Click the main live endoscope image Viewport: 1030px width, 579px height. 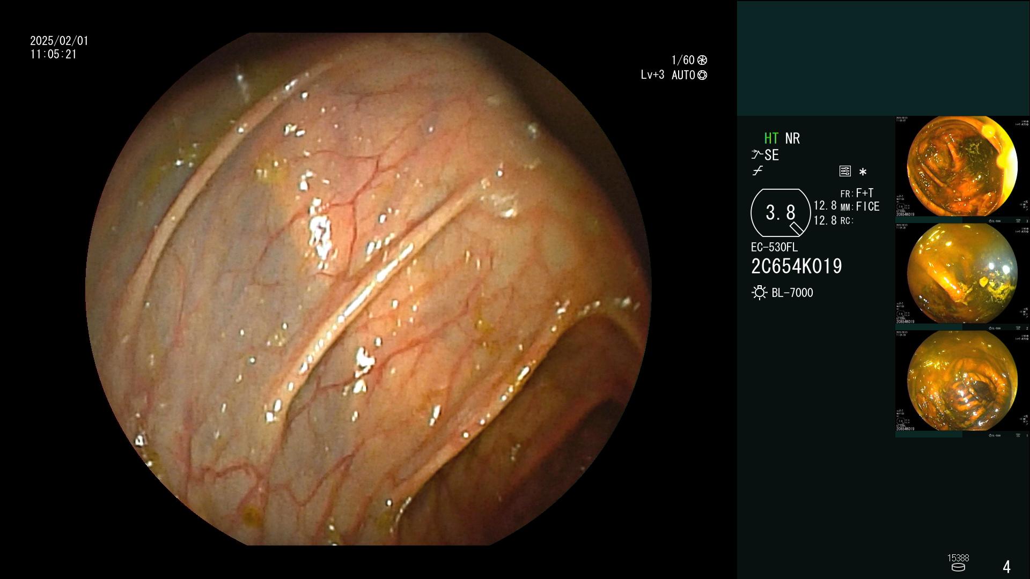[368, 289]
